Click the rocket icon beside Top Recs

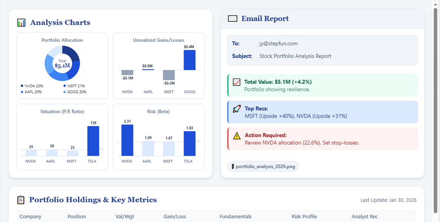237,109
